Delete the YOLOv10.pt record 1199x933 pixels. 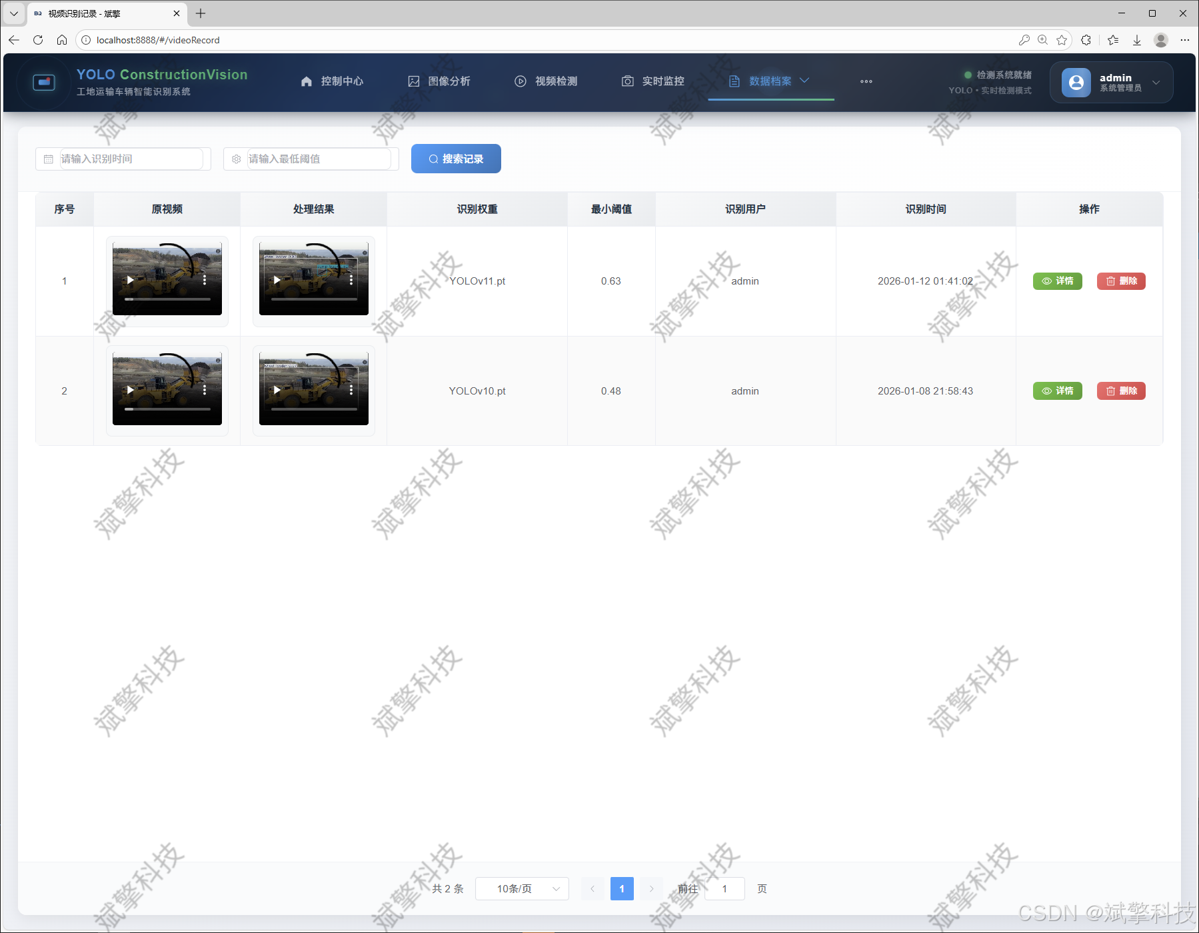(1121, 391)
